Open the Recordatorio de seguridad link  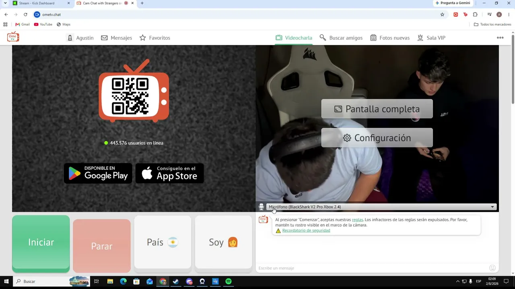point(306,230)
